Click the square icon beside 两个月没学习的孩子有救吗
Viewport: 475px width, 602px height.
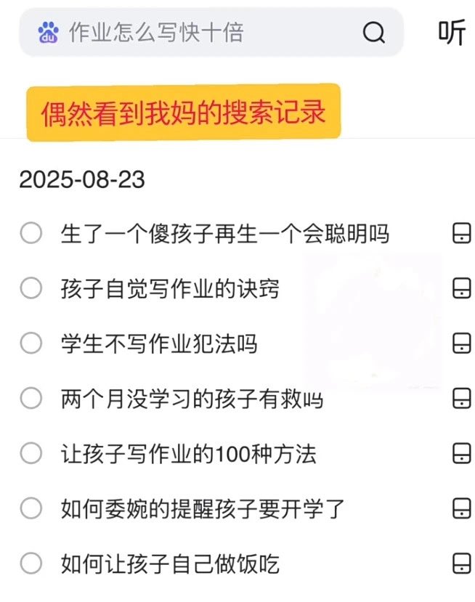(x=461, y=398)
